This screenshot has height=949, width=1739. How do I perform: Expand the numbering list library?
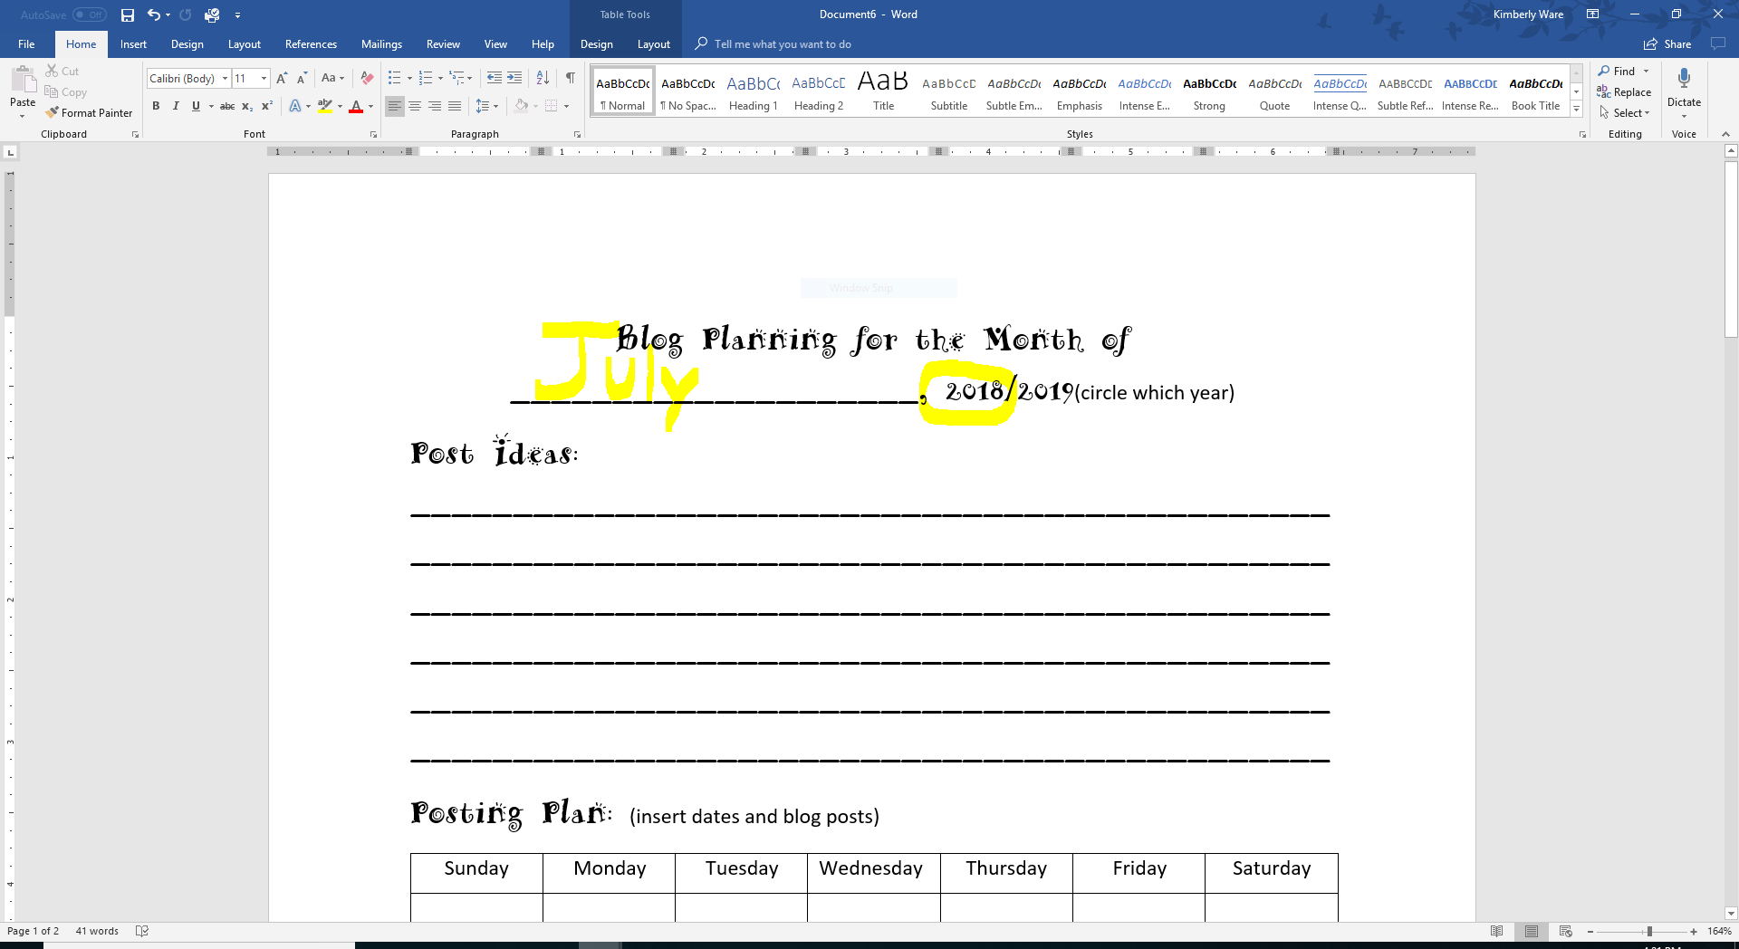(441, 79)
